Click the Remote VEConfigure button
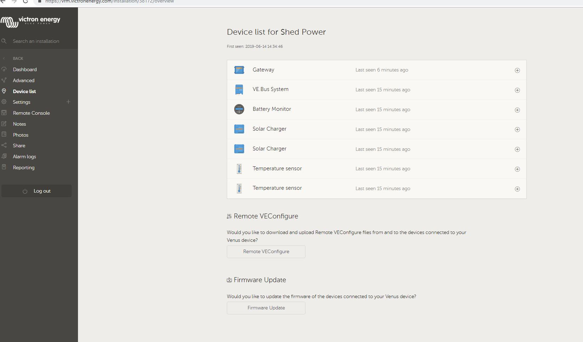This screenshot has height=342, width=583. tap(266, 252)
